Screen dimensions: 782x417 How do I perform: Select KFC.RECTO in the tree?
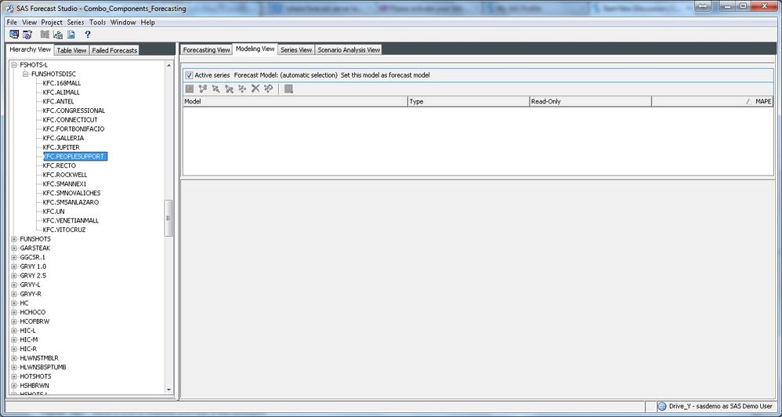click(59, 165)
